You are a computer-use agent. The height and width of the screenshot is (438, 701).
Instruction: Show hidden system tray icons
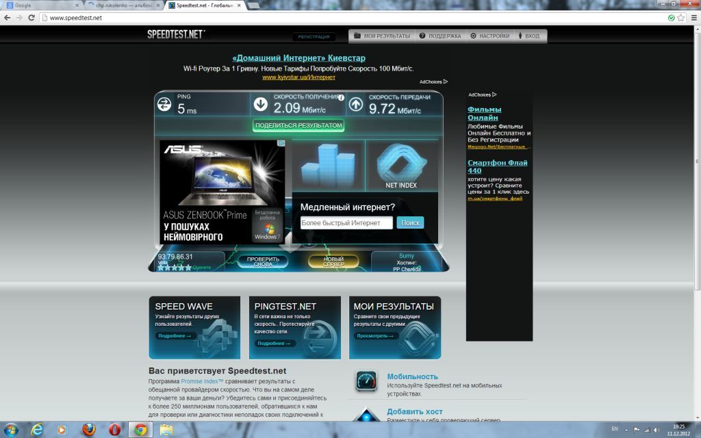(x=627, y=429)
